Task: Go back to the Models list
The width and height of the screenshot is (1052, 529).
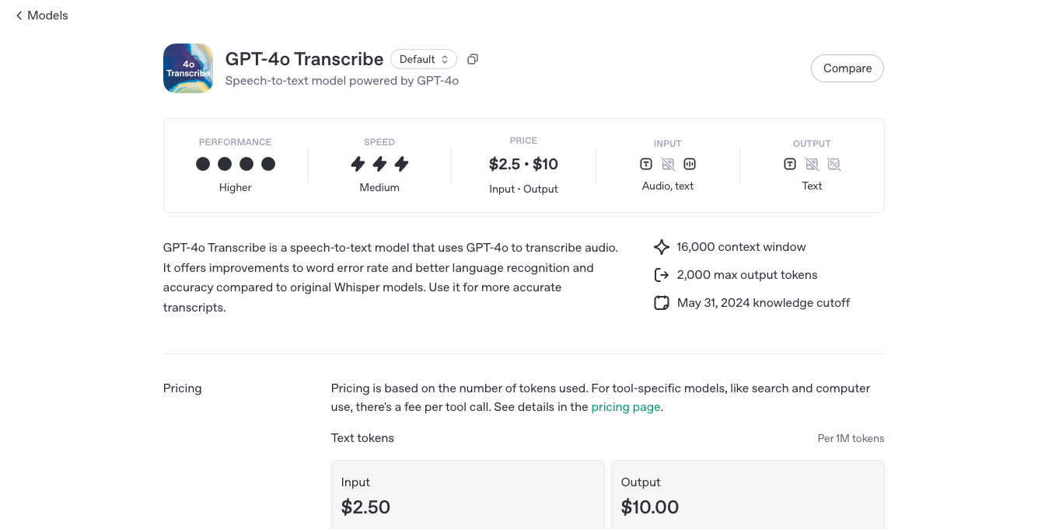Action: pos(42,16)
